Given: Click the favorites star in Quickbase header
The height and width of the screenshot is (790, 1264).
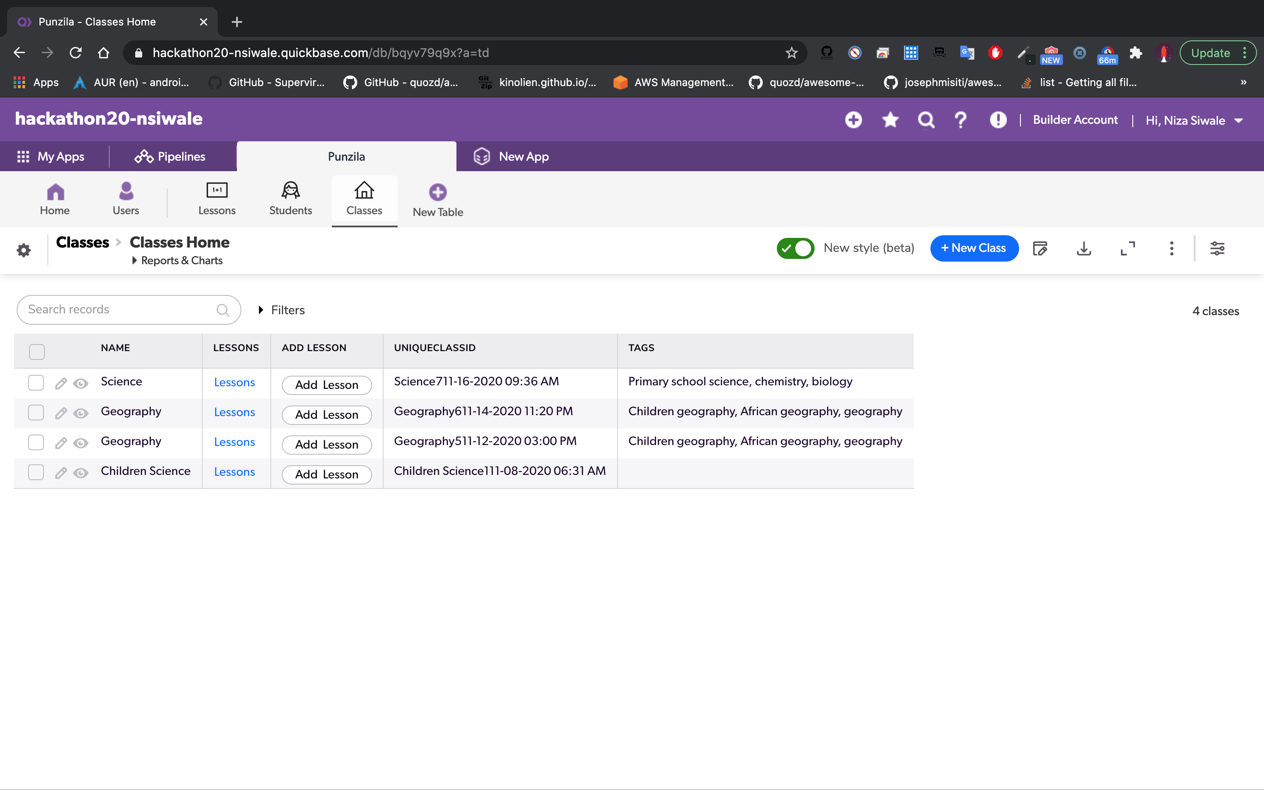Looking at the screenshot, I should pyautogui.click(x=890, y=120).
